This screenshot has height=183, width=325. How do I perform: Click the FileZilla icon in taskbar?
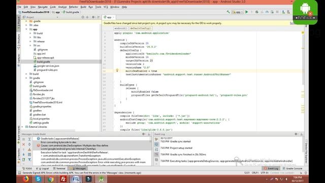point(63,179)
